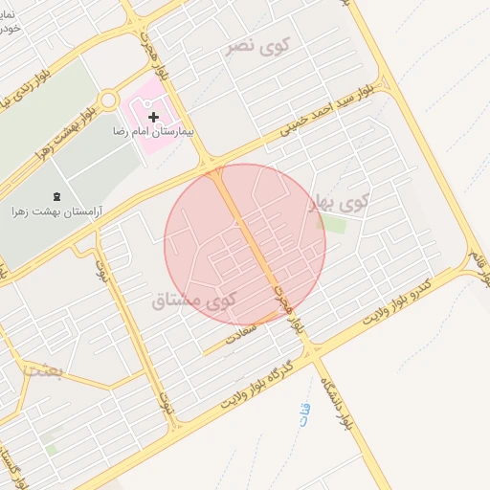
Task: Select the کوی مشتاق neighborhood label
Action: 193,301
